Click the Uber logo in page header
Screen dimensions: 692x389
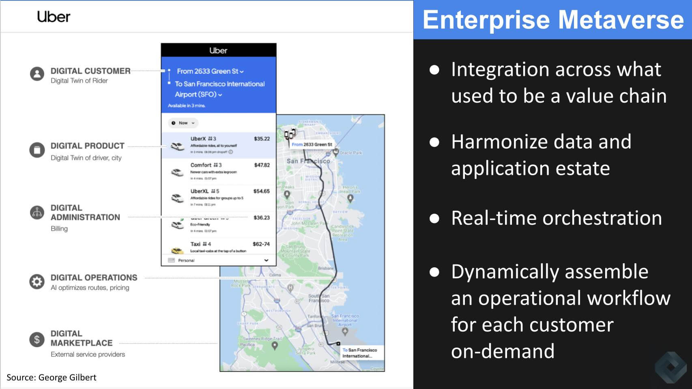[x=54, y=17]
